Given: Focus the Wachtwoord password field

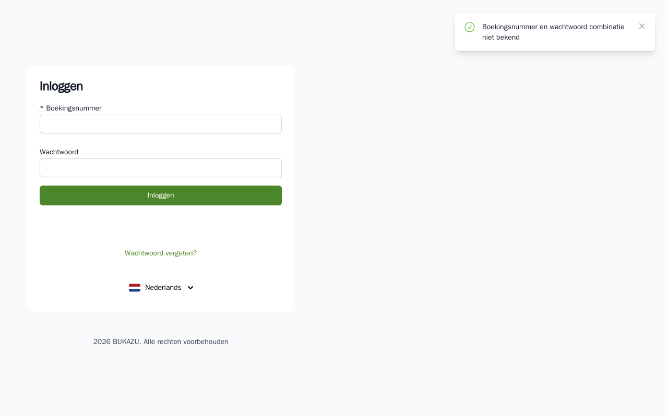Looking at the screenshot, I should [x=161, y=168].
